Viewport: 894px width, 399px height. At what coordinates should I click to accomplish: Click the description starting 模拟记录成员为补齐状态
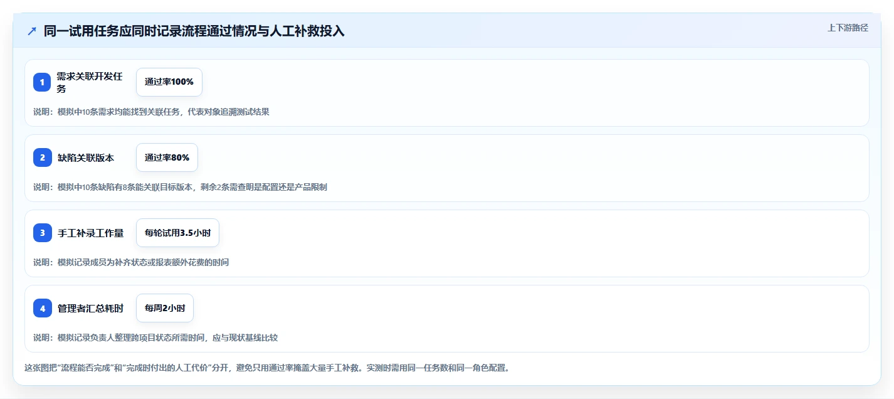pos(131,262)
